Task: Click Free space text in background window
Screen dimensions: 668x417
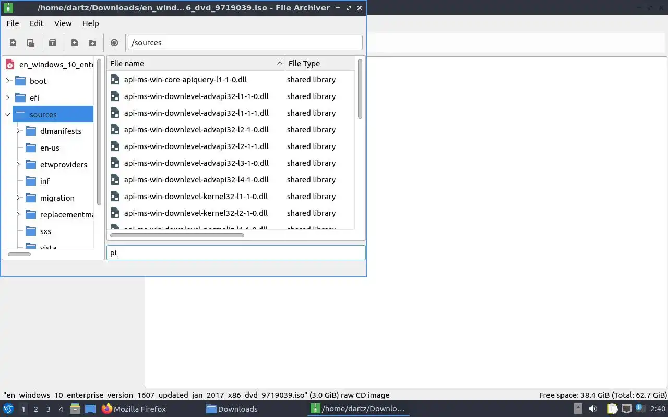Action: (603, 395)
